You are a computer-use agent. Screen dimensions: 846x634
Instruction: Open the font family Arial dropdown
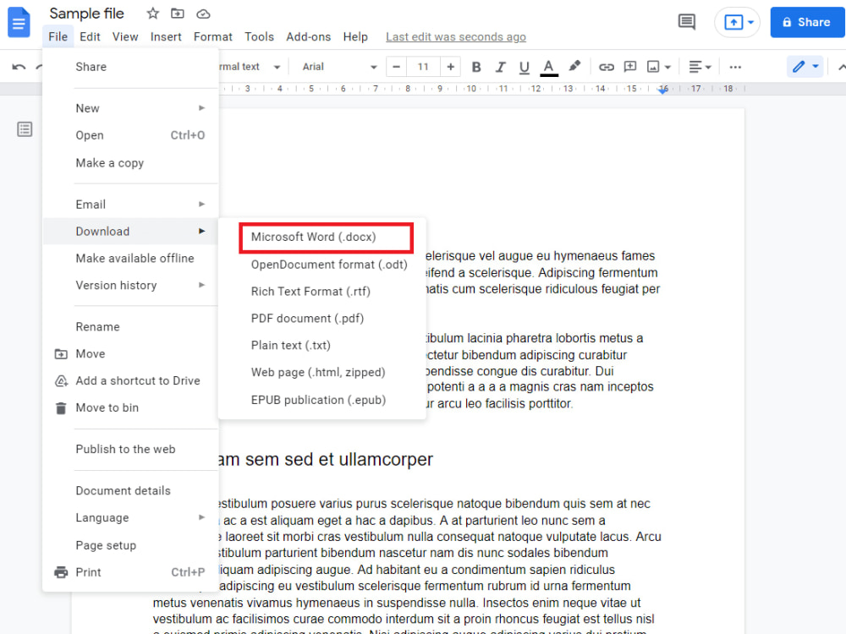339,67
